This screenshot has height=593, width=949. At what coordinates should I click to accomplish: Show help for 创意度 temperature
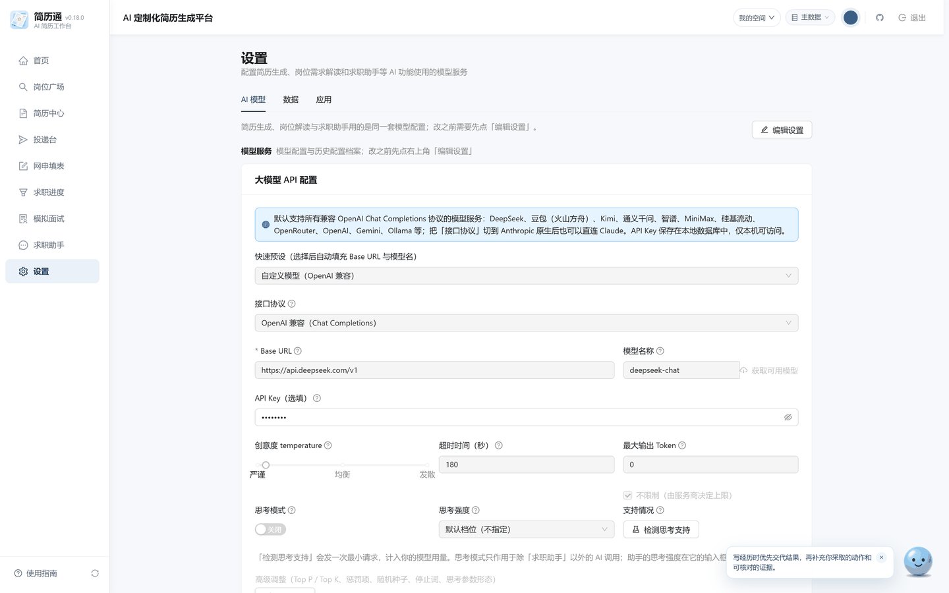coord(328,445)
